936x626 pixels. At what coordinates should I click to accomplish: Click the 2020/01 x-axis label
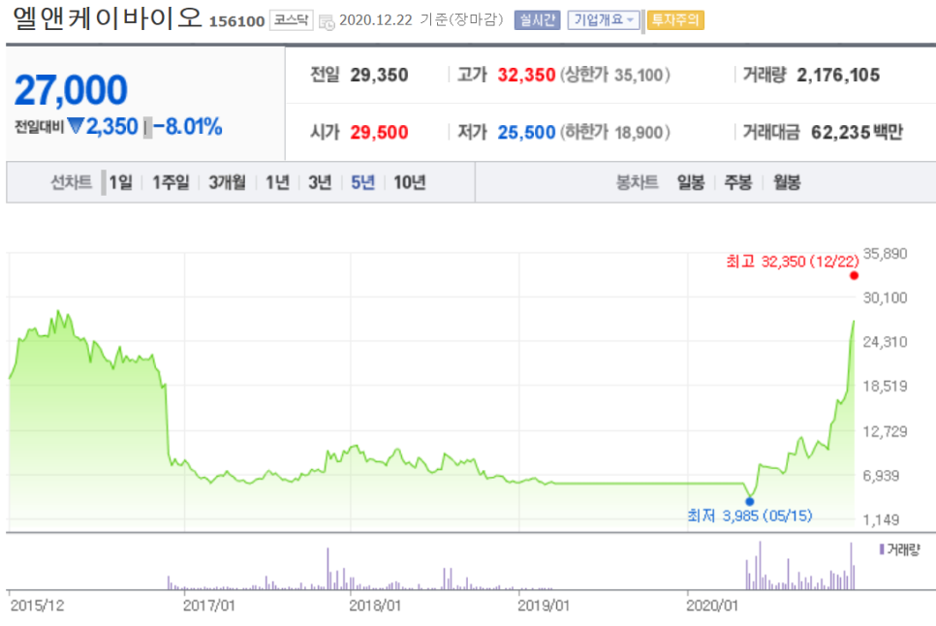tap(712, 606)
